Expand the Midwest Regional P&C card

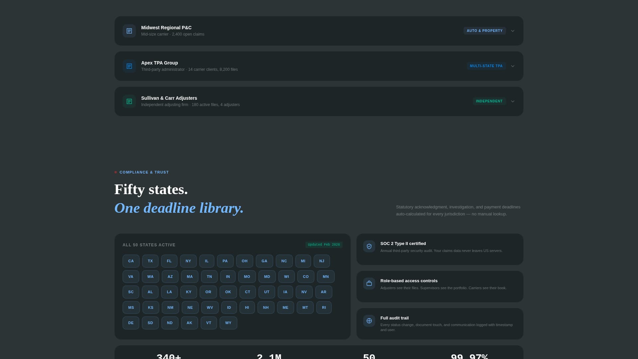[x=513, y=31]
